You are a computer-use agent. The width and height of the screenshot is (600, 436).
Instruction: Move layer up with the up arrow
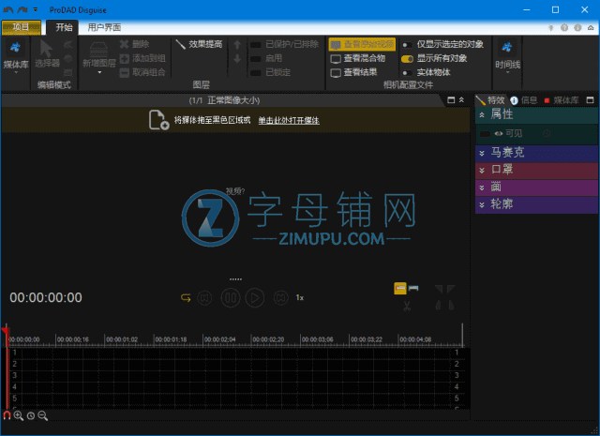(x=237, y=45)
